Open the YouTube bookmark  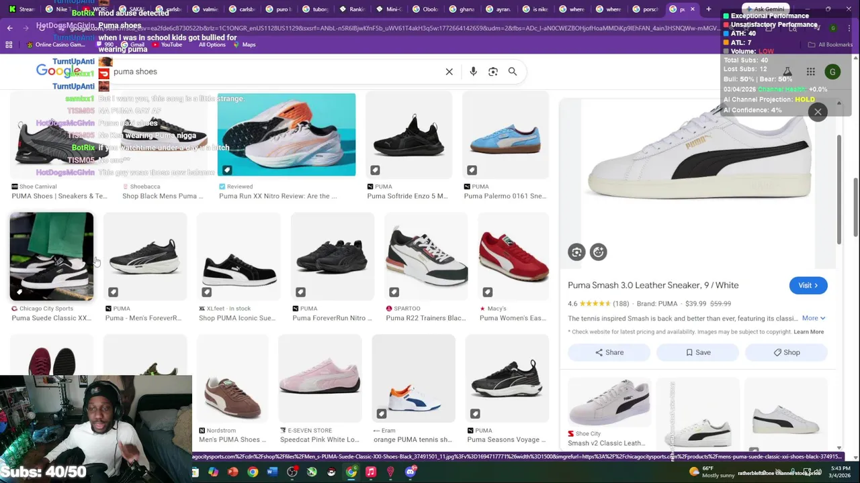[167, 44]
